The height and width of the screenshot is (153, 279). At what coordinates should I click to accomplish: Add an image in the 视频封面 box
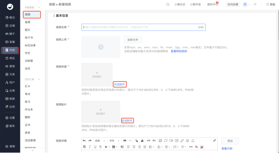click(x=97, y=75)
